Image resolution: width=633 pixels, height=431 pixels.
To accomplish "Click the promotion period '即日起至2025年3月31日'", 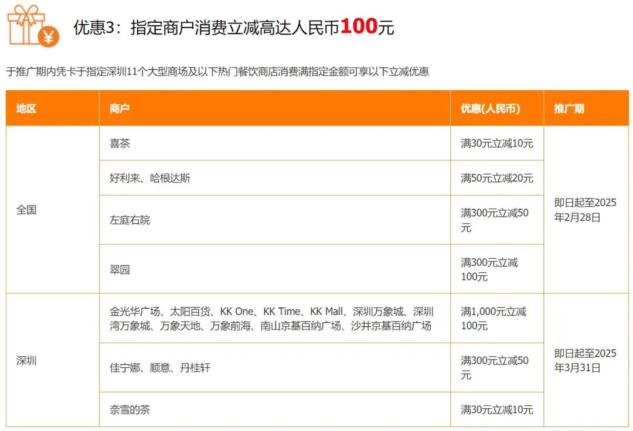I will tap(586, 361).
